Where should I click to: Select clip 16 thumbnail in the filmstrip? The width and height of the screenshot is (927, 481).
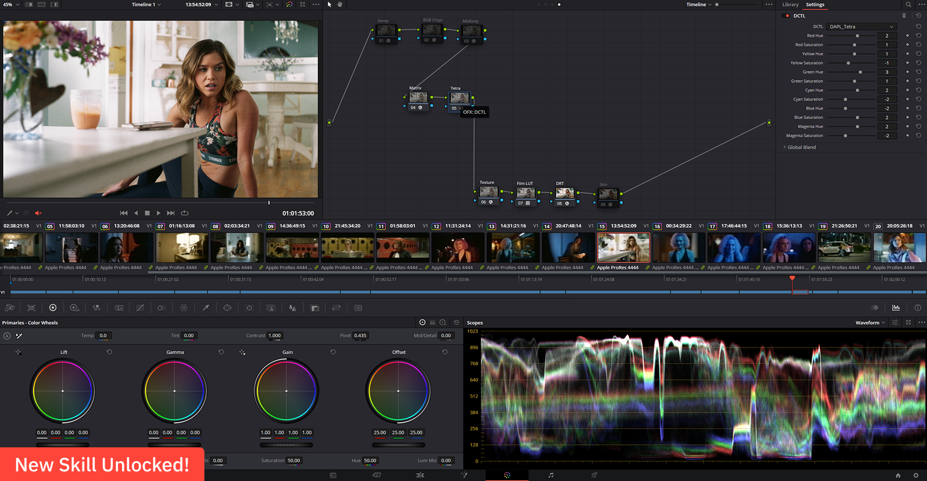pos(679,248)
